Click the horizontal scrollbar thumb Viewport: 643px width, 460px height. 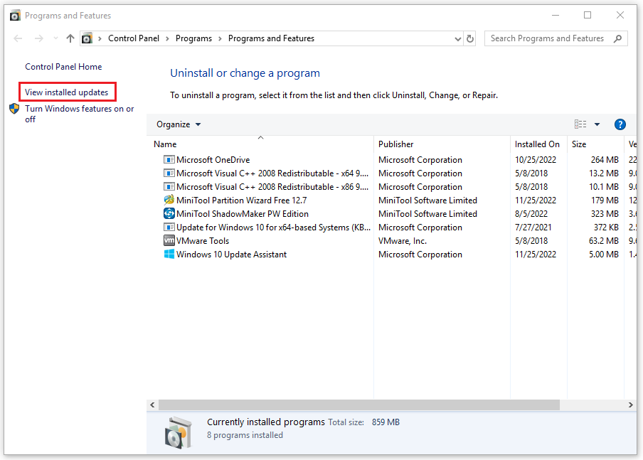click(359, 405)
